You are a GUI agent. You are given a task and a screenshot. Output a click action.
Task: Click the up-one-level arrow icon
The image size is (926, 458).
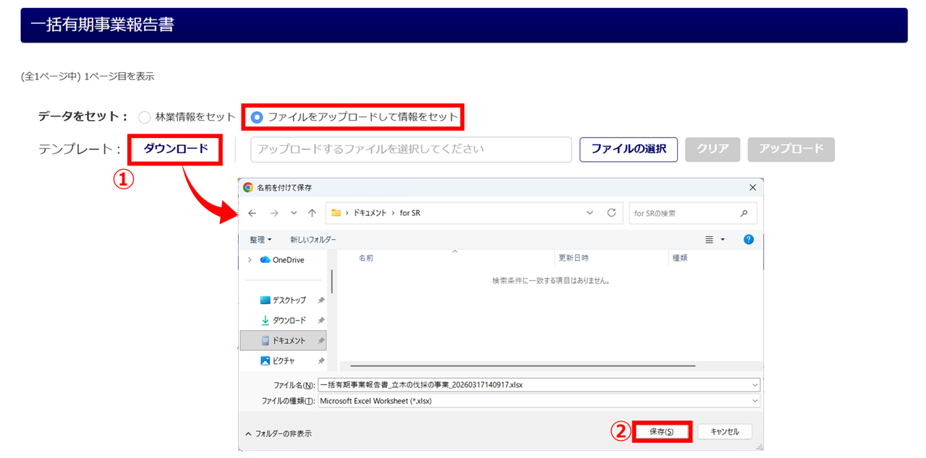[312, 213]
